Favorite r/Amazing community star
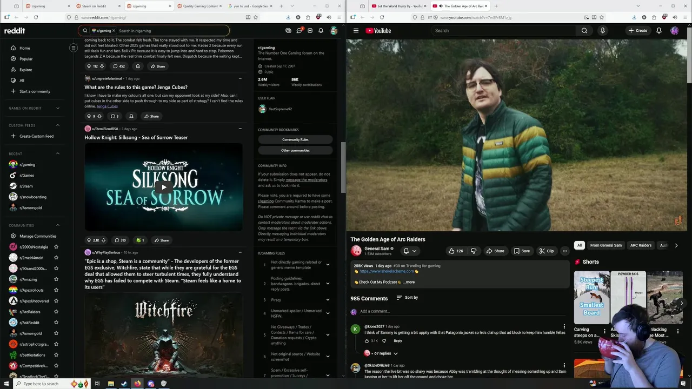Image resolution: width=692 pixels, height=389 pixels. [56, 279]
